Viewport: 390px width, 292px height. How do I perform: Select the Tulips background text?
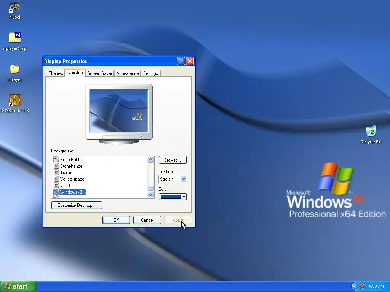[66, 172]
